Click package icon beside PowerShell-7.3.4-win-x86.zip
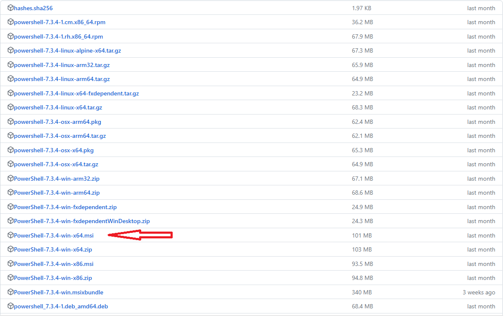Screen dimensions: 504x316 (x=10, y=277)
